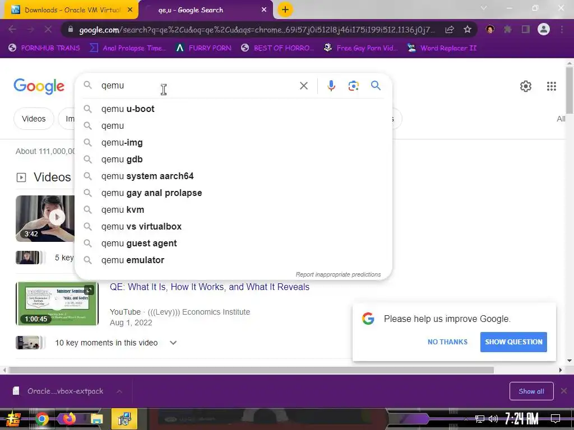Image resolution: width=574 pixels, height=430 pixels.
Task: Open the Chrome extensions puzzle icon
Action: point(508,29)
